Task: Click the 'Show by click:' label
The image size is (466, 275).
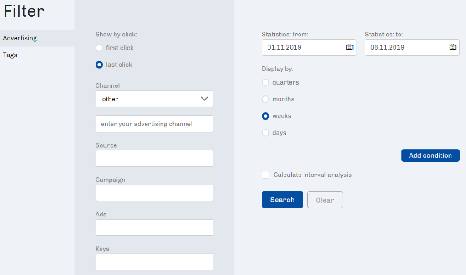Action: click(x=116, y=34)
